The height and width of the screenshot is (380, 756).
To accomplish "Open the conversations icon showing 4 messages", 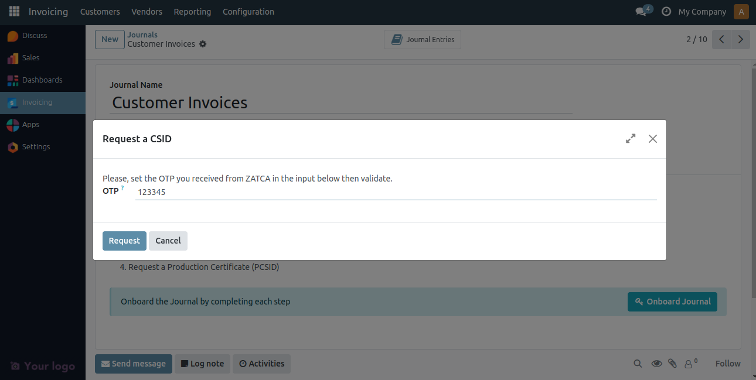I will point(641,10).
